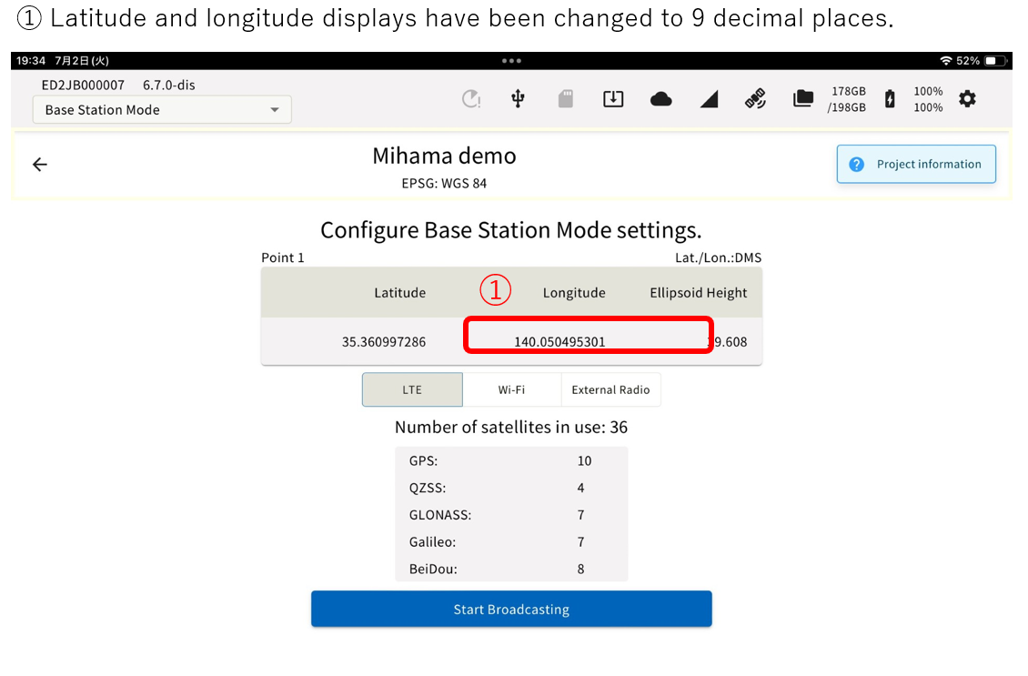
Task: Tap the Number of satellites in use text
Action: pos(511,428)
